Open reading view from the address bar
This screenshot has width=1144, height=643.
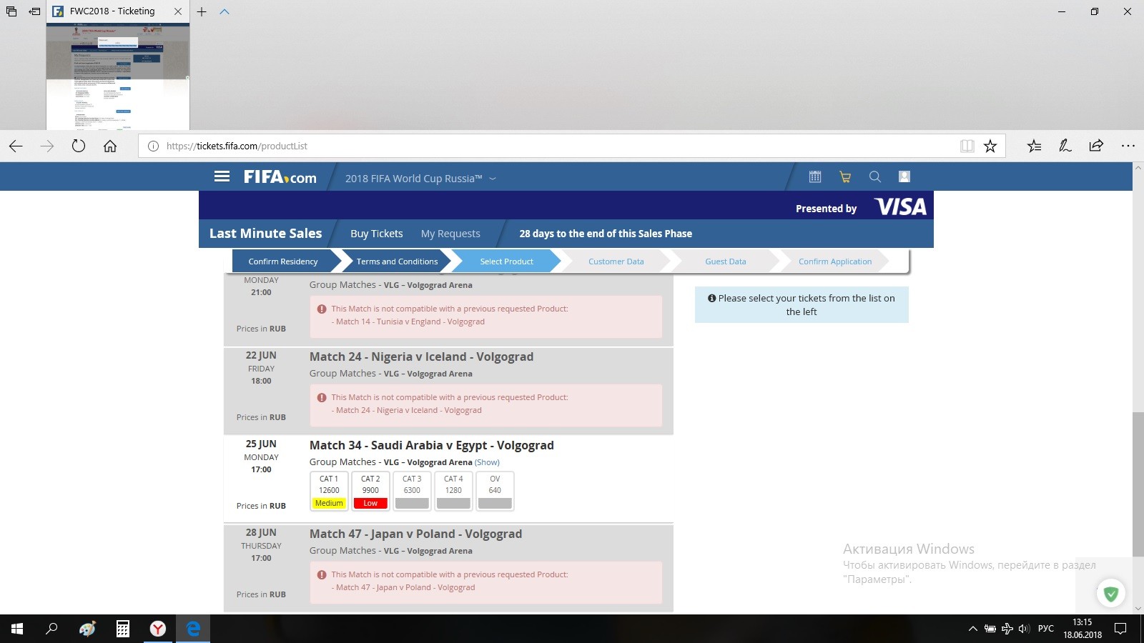967,146
